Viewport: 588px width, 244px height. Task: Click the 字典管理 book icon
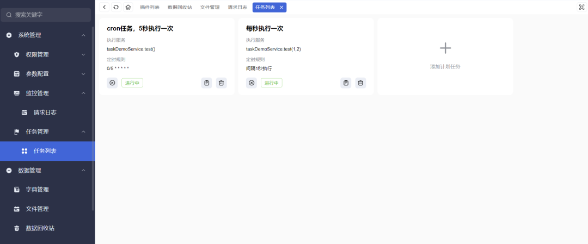coord(16,189)
